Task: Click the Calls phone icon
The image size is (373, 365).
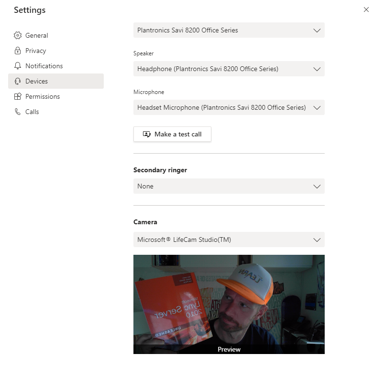Action: click(x=18, y=112)
